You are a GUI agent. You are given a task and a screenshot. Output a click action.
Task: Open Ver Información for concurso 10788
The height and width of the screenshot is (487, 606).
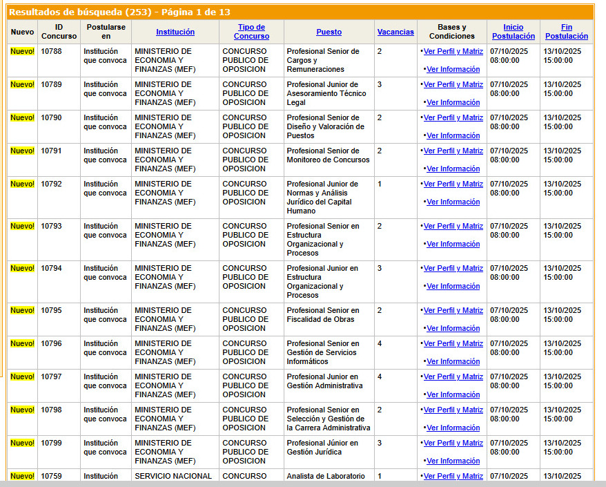[x=453, y=69]
